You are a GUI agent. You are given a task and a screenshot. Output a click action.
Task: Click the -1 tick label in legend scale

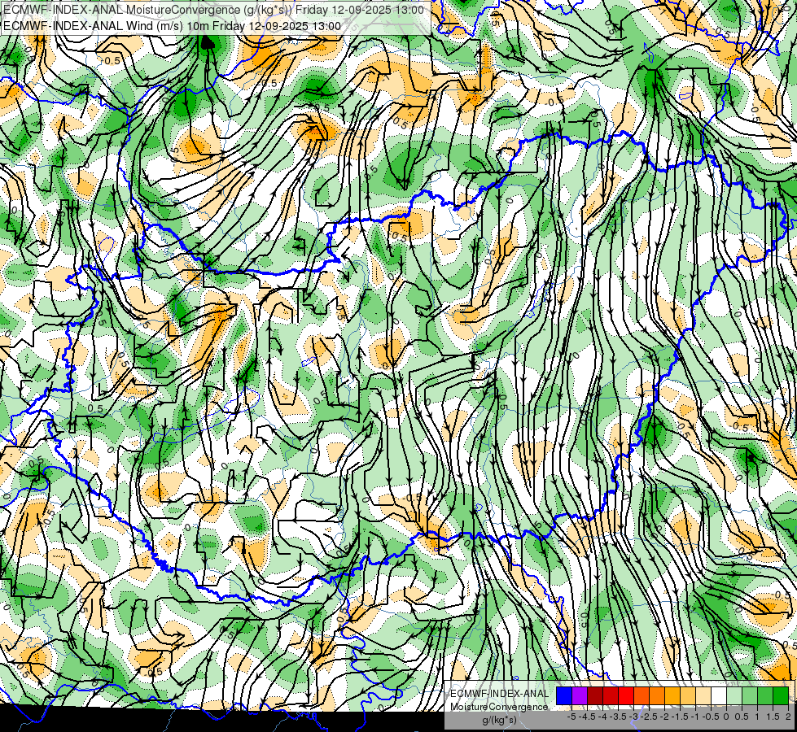pyautogui.click(x=695, y=717)
